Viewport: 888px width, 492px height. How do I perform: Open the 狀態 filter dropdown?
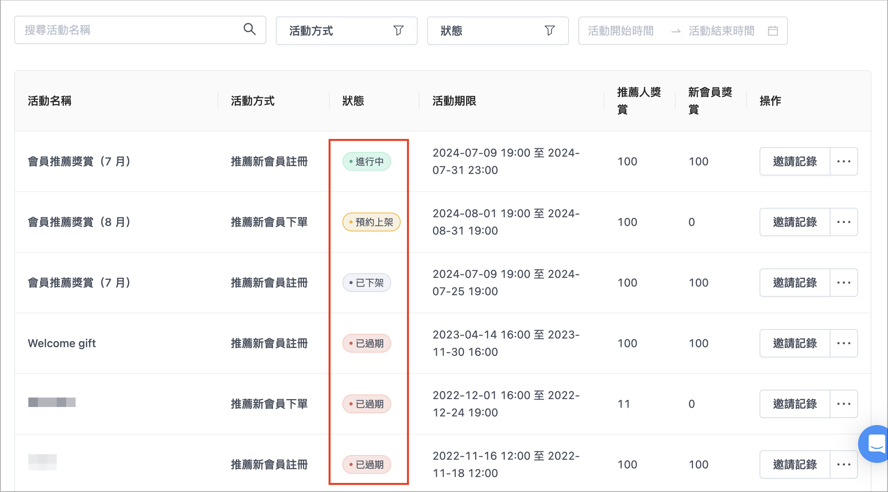click(x=498, y=31)
